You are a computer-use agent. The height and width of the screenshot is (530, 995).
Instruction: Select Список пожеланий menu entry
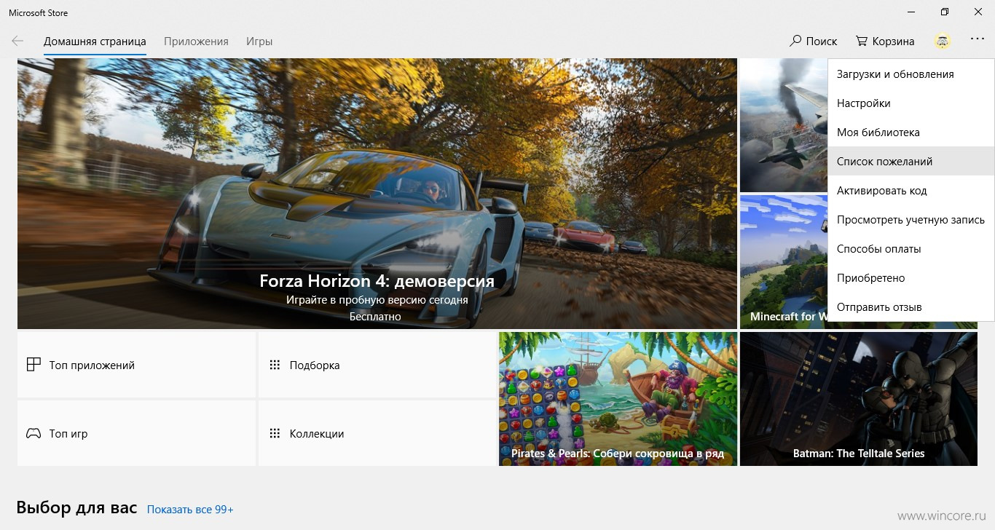tap(911, 162)
